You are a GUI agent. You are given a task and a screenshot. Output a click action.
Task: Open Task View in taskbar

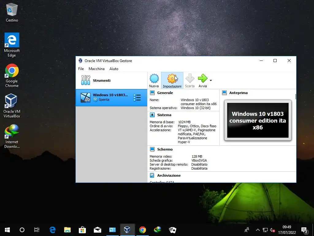click(x=37, y=230)
